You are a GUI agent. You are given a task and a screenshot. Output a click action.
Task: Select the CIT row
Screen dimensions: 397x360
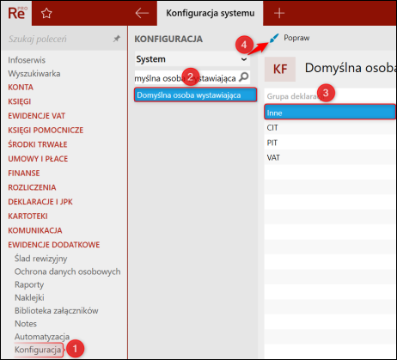(330, 127)
